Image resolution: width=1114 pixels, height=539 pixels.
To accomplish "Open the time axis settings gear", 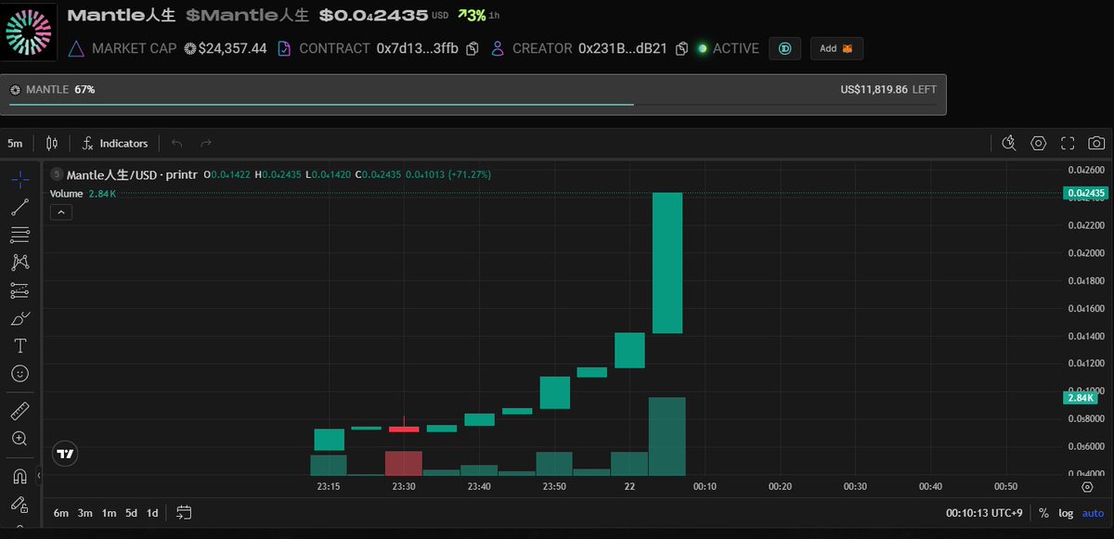I will pyautogui.click(x=1087, y=486).
